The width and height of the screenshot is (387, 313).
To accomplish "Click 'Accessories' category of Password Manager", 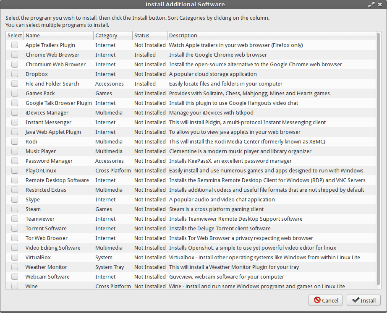I will tap(109, 161).
